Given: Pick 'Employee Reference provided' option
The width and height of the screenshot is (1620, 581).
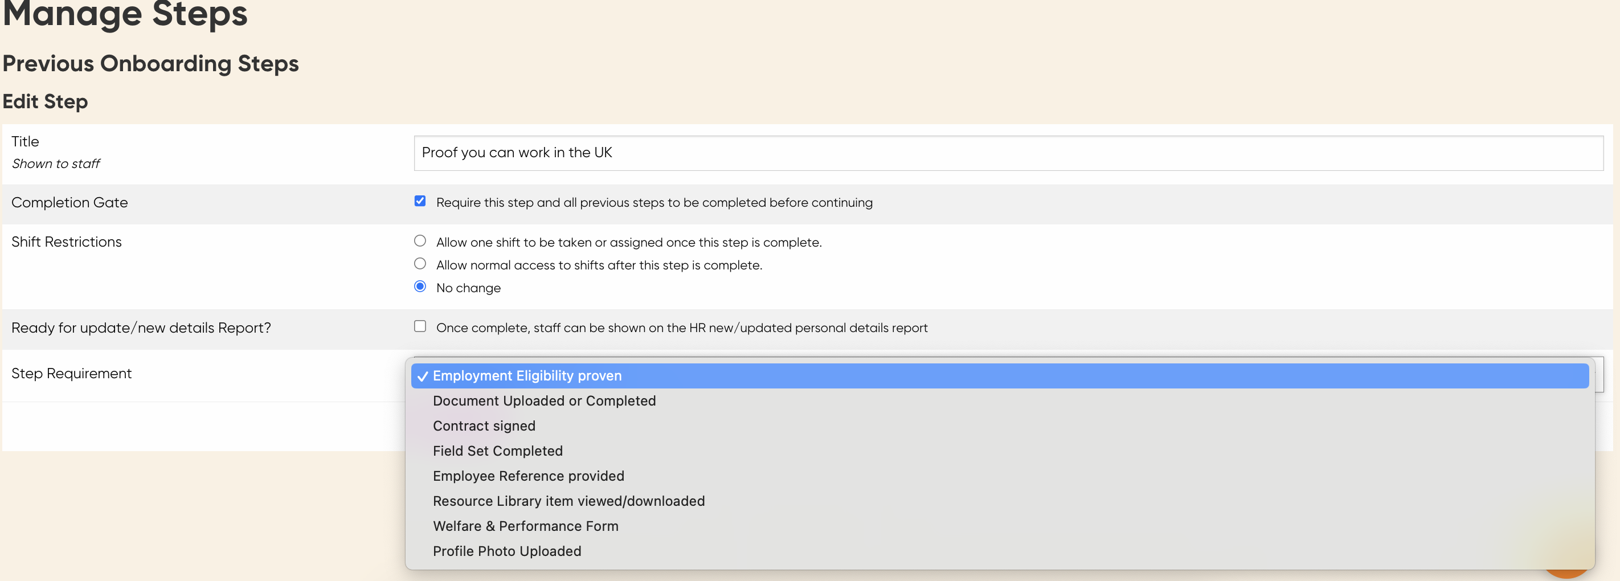Looking at the screenshot, I should [1000, 476].
